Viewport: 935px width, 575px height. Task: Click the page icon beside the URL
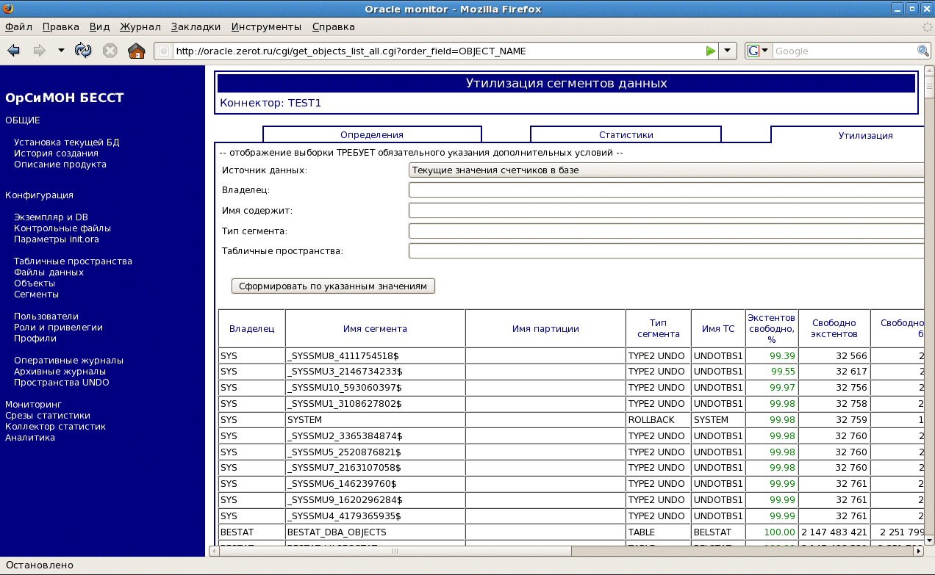pos(165,51)
